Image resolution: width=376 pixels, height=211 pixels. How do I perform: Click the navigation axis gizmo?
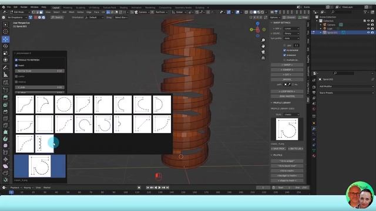pyautogui.click(x=257, y=30)
